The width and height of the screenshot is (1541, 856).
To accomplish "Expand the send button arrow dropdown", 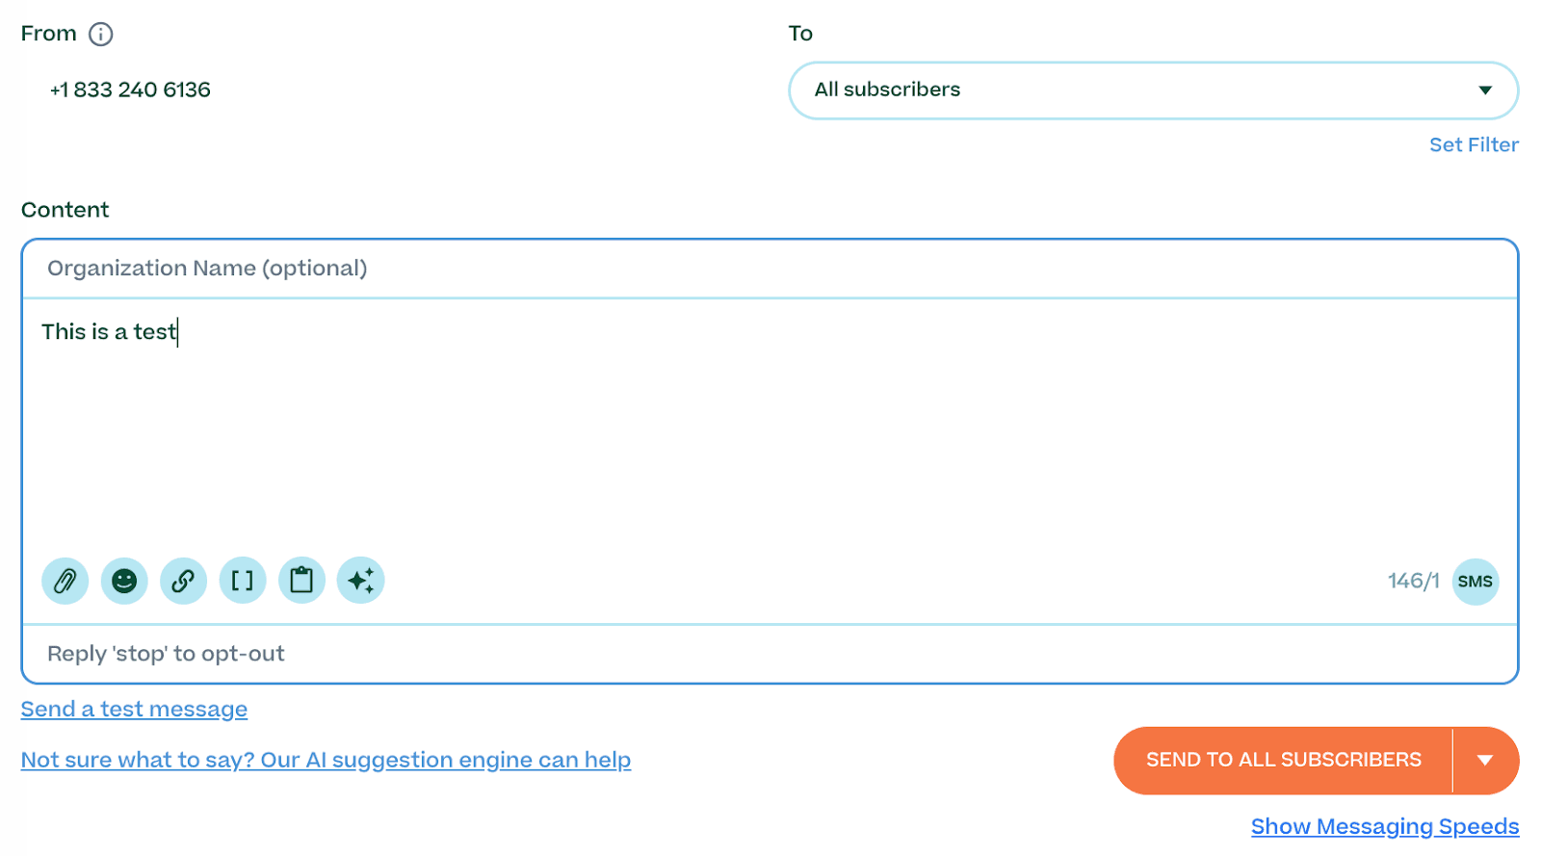I will click(1484, 760).
